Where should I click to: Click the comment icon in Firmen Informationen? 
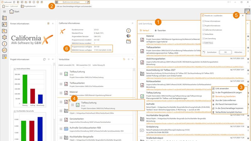click(48, 23)
